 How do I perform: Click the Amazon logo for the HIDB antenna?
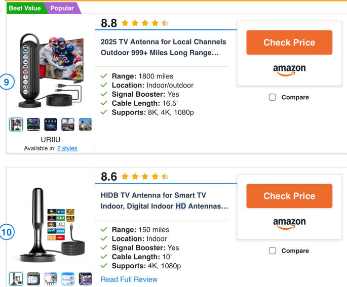(x=289, y=223)
